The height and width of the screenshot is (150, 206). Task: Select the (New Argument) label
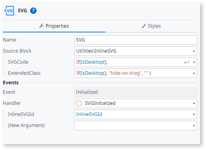point(26,125)
